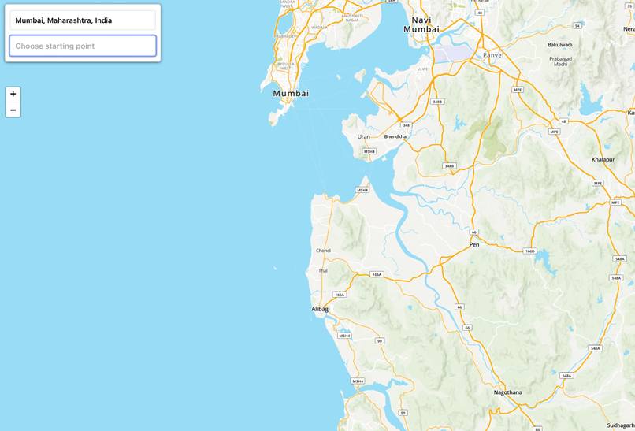The width and height of the screenshot is (635, 431).
Task: Select the Nagothana place label
Action: (508, 392)
